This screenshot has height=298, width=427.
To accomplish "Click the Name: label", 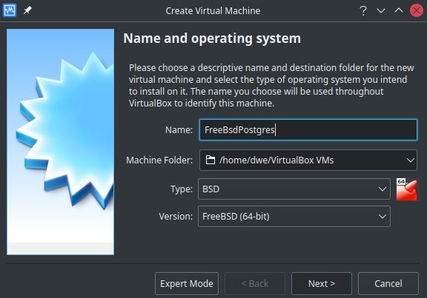I will tap(179, 129).
